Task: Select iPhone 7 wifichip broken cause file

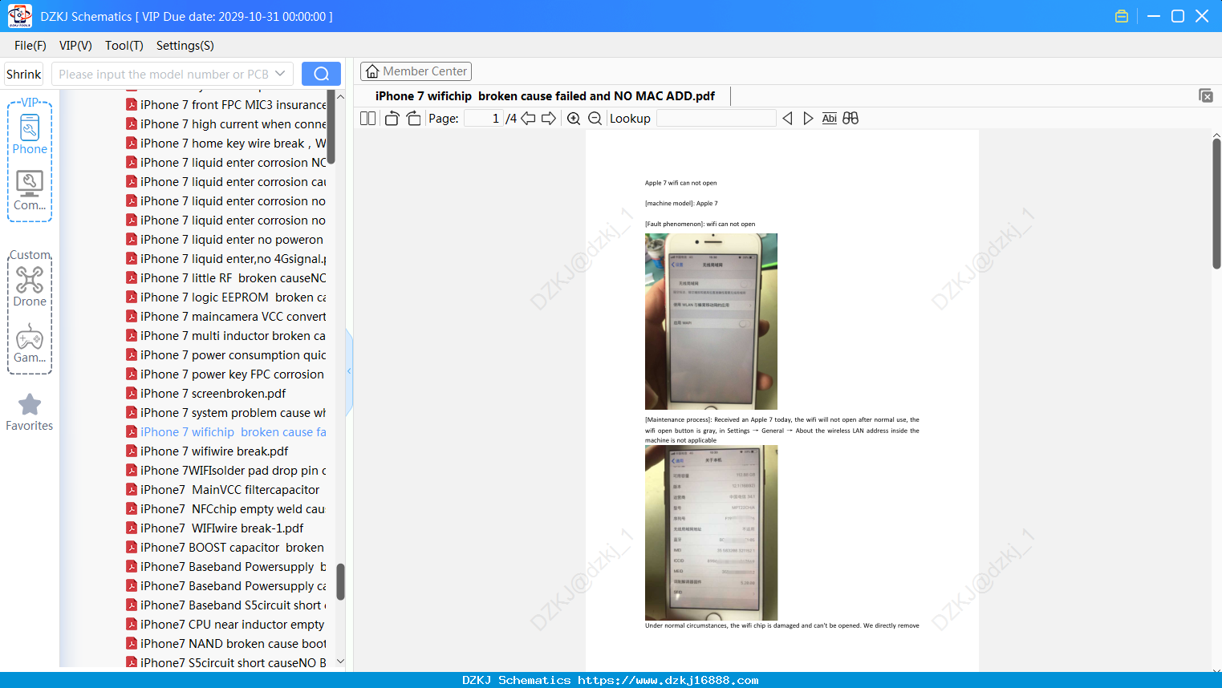Action: [226, 432]
